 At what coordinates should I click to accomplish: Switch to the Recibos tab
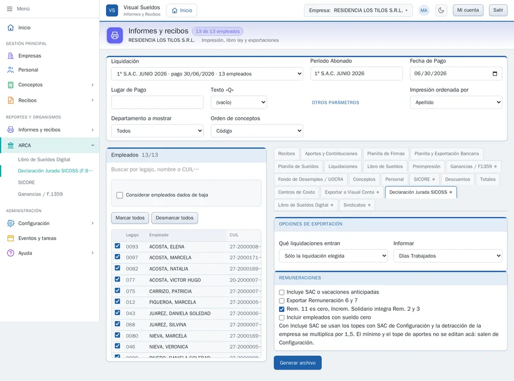286,154
